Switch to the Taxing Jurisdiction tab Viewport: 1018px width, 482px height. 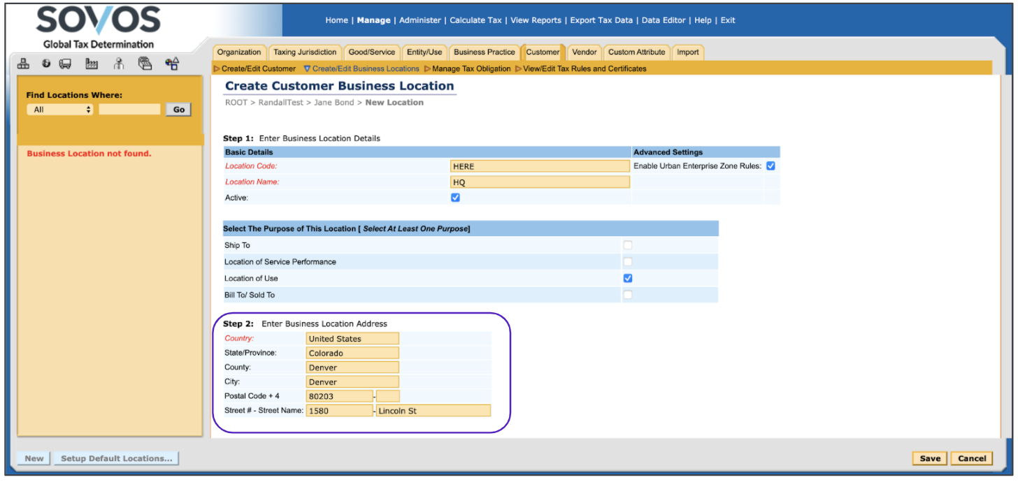pyautogui.click(x=305, y=52)
